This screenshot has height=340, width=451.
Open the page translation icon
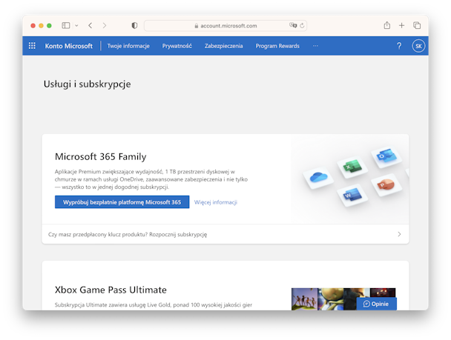(x=293, y=25)
